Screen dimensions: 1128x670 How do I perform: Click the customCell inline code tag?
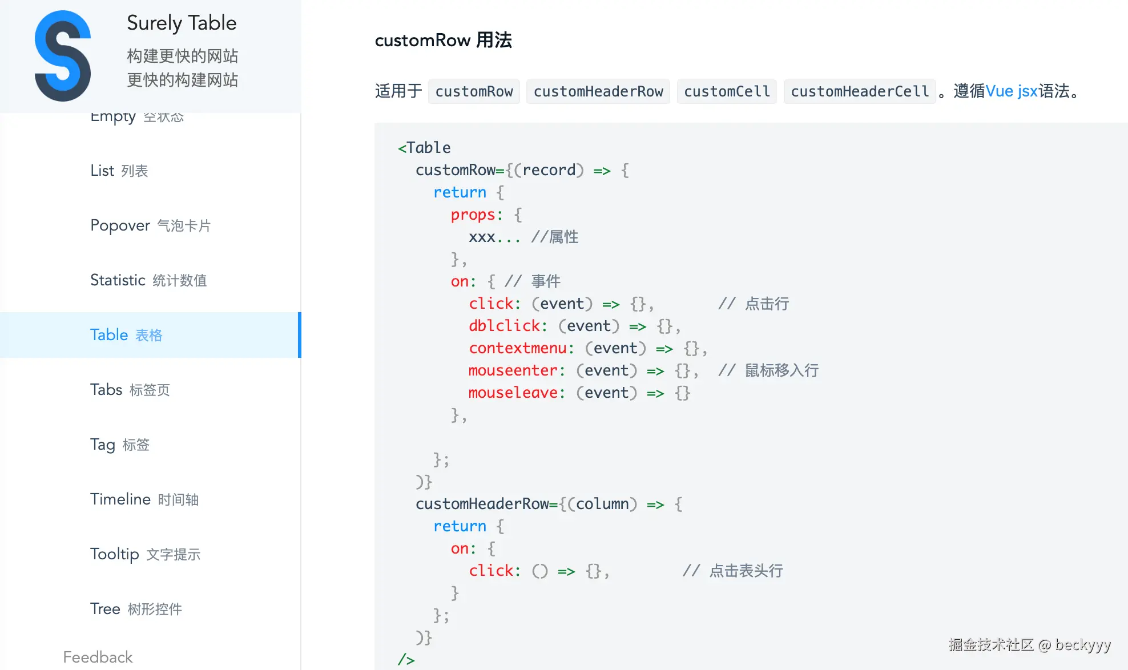[727, 91]
